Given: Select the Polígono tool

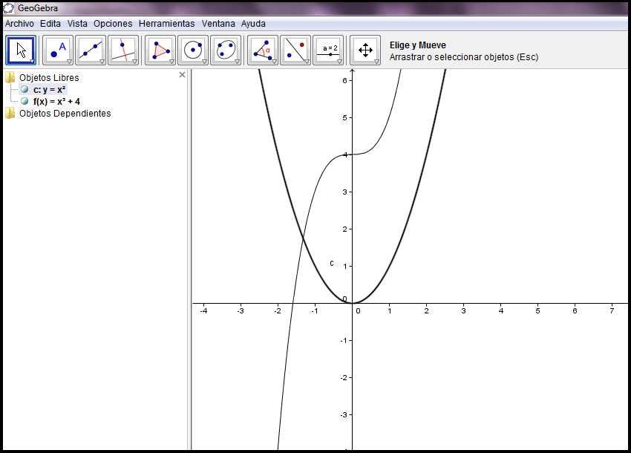Looking at the screenshot, I should point(159,49).
